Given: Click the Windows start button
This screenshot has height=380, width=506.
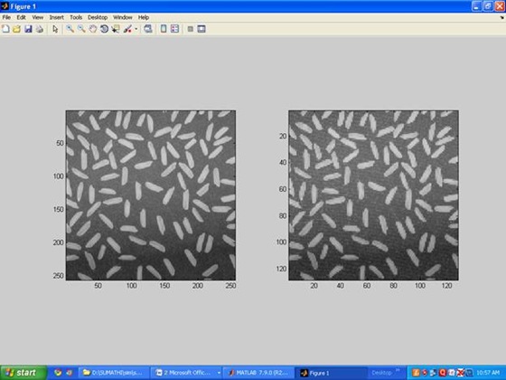Looking at the screenshot, I should [x=23, y=373].
